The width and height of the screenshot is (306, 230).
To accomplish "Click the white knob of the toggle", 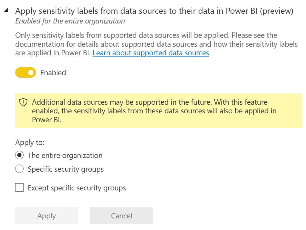I will pyautogui.click(x=31, y=73).
